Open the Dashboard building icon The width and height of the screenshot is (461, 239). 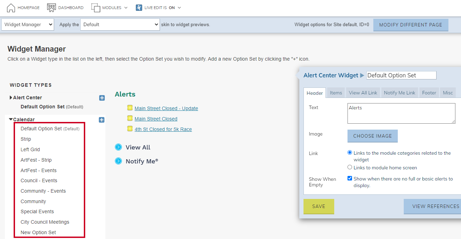51,7
